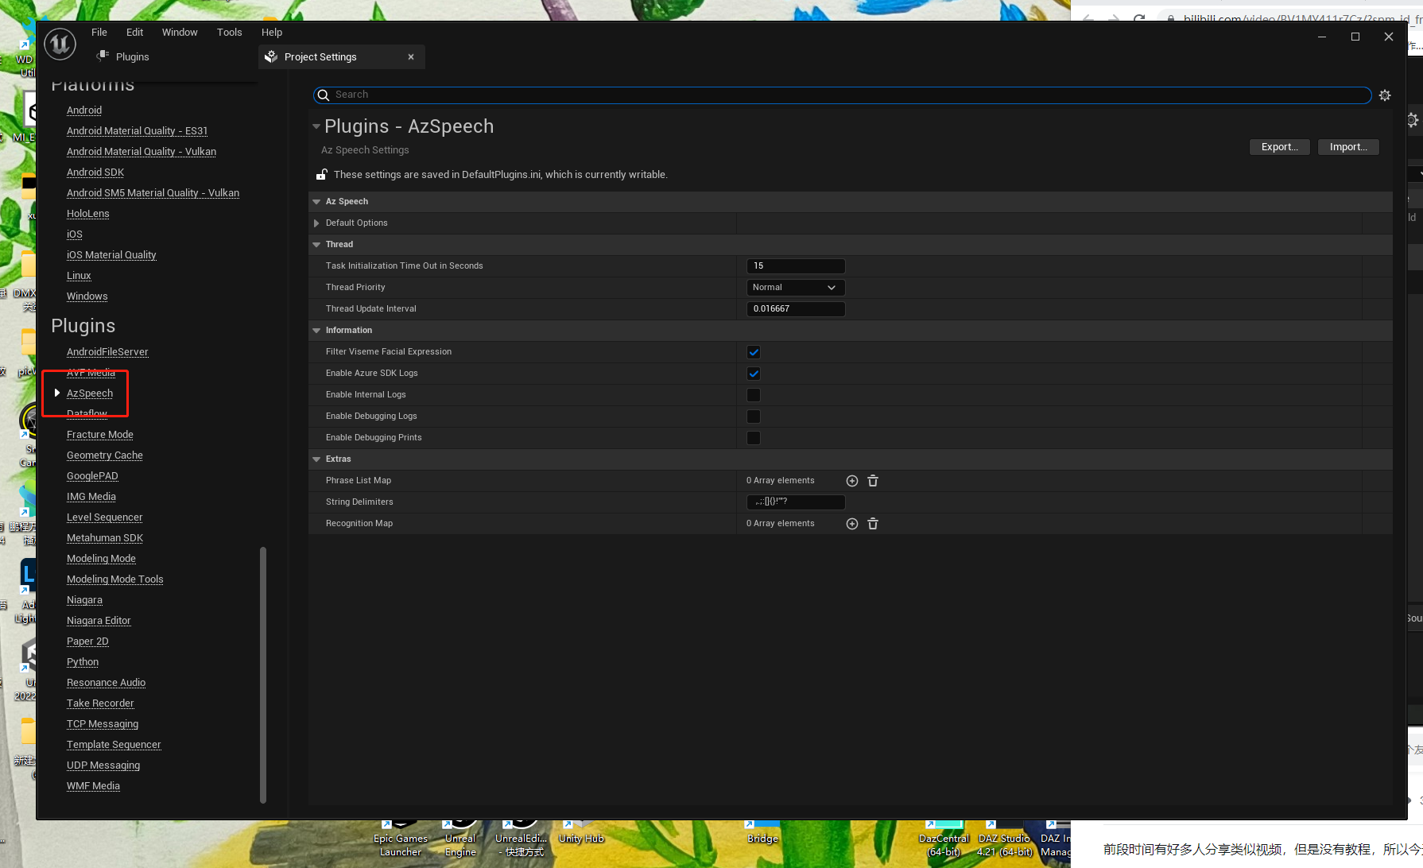Open DAZ Studio 4.21 desktop shortcut
Image resolution: width=1423 pixels, height=868 pixels.
pos(1004,839)
